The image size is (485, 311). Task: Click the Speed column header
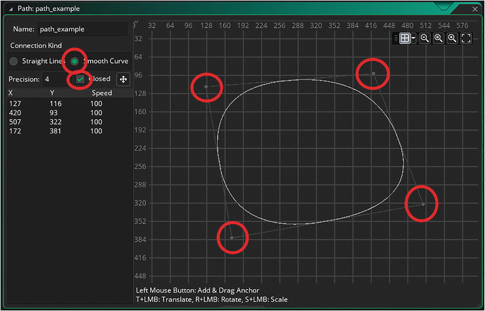click(102, 93)
